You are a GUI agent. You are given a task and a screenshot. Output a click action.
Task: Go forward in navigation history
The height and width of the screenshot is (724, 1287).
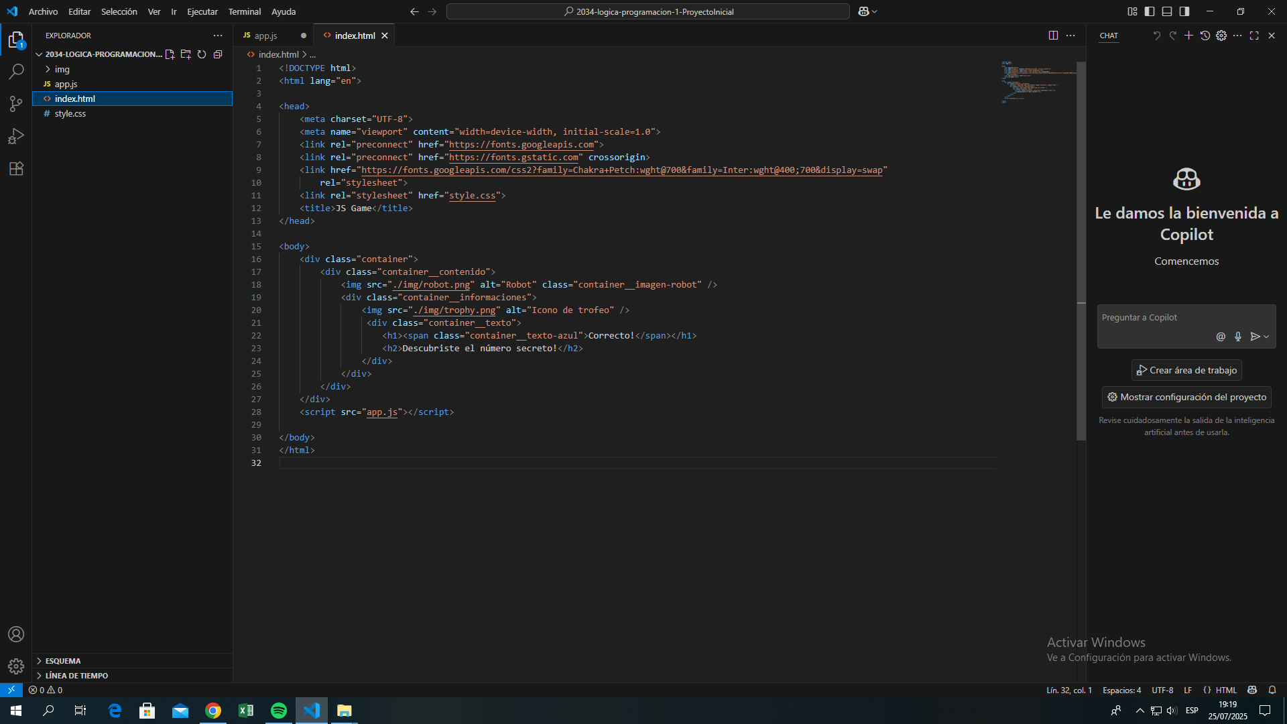click(432, 11)
